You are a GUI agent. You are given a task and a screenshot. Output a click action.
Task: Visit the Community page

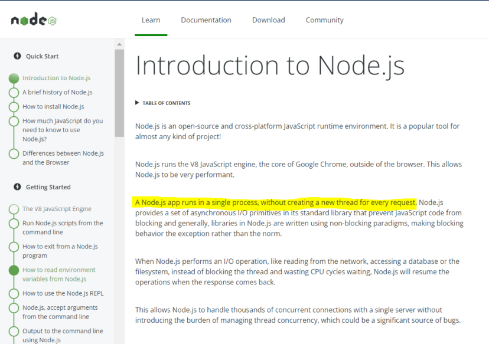[x=324, y=19]
